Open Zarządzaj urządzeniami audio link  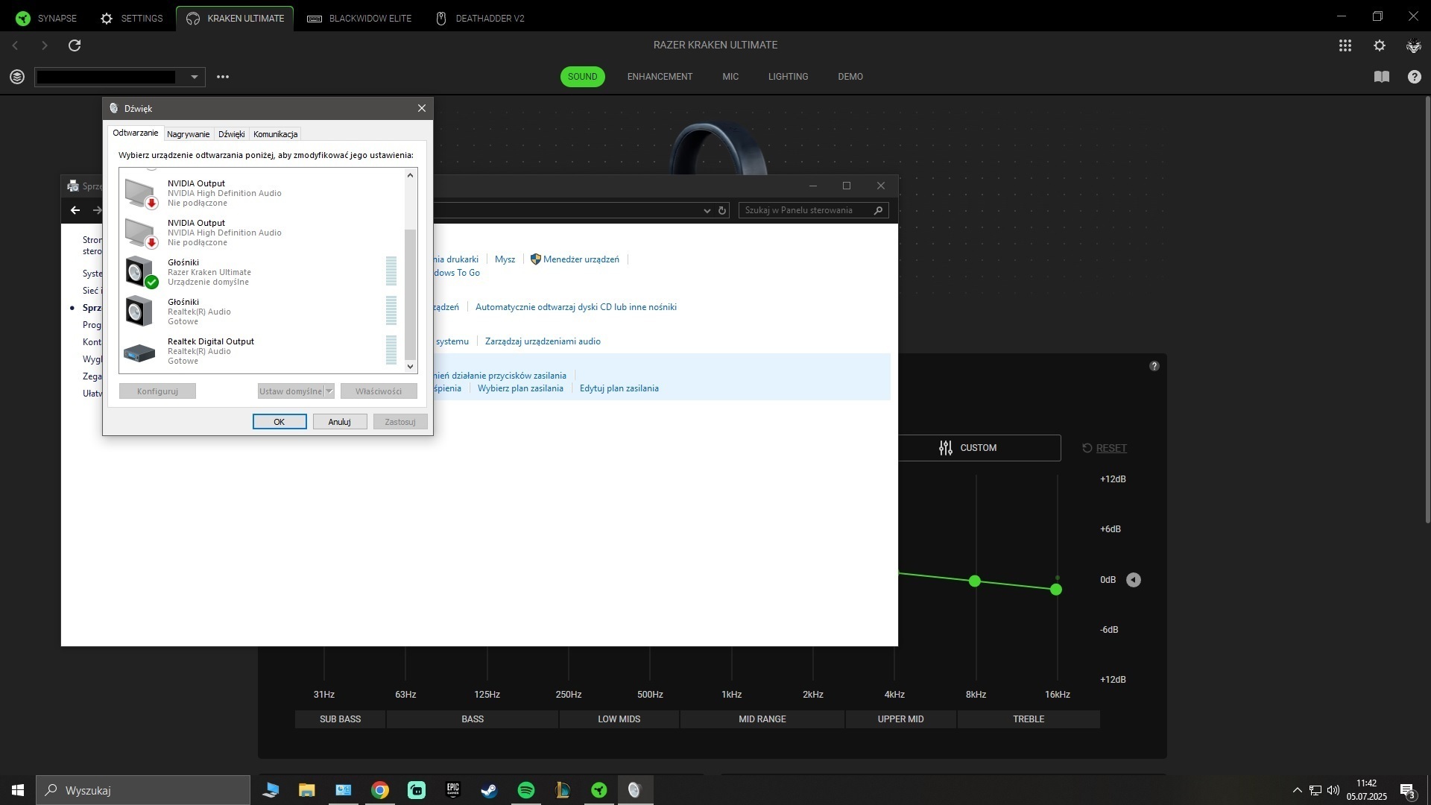[x=543, y=341]
